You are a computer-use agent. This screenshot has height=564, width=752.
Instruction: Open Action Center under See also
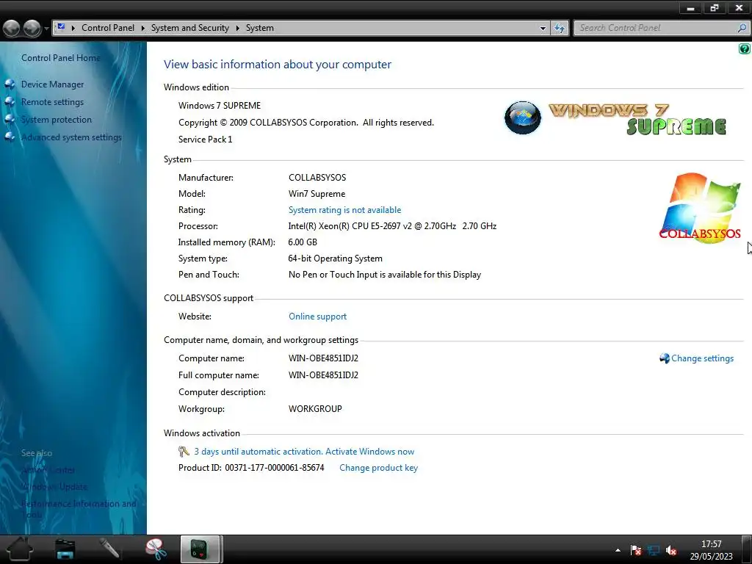click(x=48, y=470)
